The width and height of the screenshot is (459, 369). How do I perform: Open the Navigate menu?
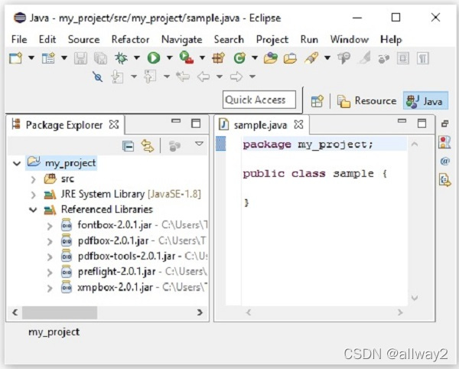click(x=182, y=40)
